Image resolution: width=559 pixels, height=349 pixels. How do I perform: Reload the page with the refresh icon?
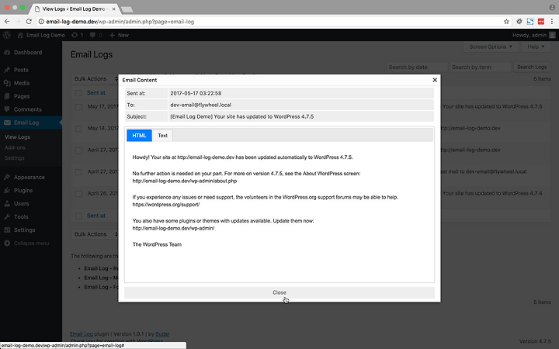(x=29, y=22)
